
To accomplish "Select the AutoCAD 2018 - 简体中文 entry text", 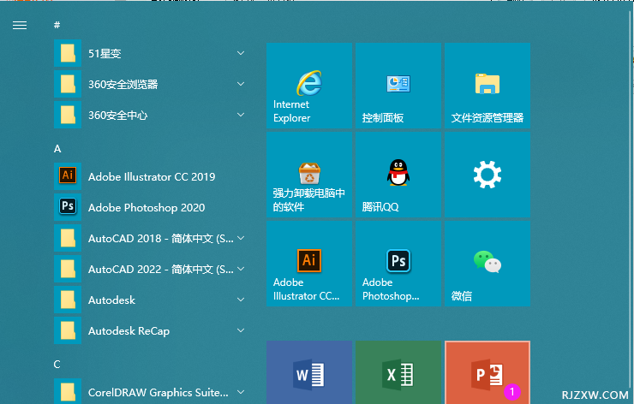I will pos(161,238).
